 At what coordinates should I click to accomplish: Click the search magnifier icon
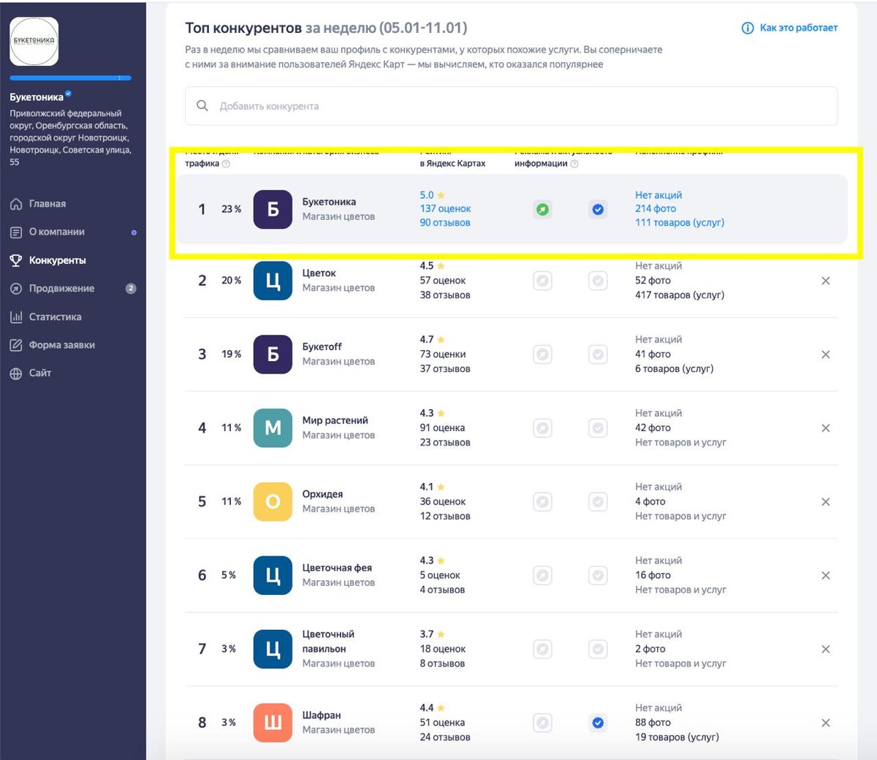click(202, 106)
